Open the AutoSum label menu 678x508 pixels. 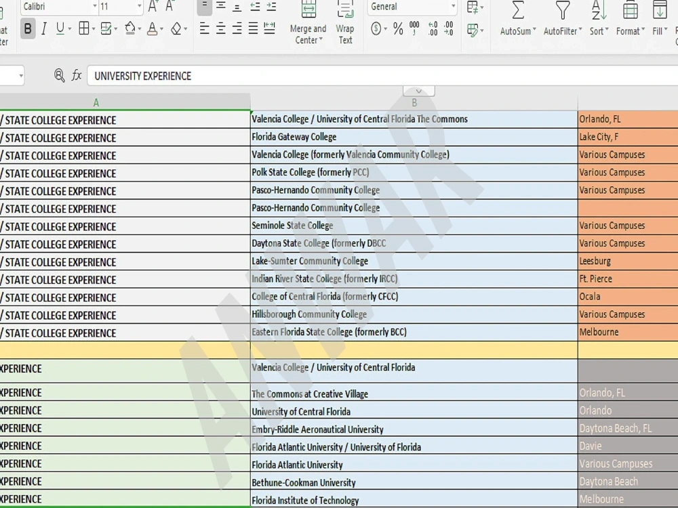[518, 31]
